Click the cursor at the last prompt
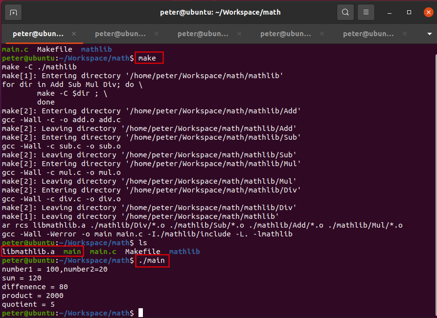Image resolution: width=437 pixels, height=318 pixels. click(140, 313)
